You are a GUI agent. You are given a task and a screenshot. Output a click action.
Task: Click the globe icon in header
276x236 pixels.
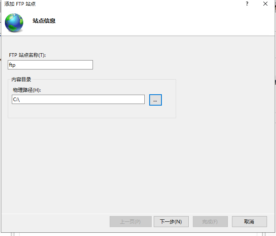pyautogui.click(x=14, y=23)
